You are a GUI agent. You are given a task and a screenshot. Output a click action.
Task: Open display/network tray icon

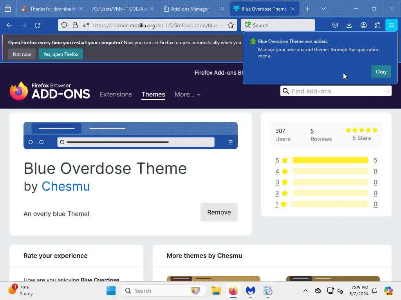[330, 291]
